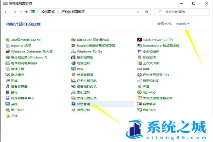Open the 自动播放 icon
213x142 pixels.
point(140,110)
